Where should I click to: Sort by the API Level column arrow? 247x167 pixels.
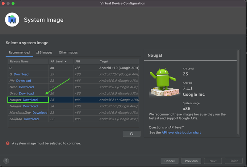pyautogui.click(x=65, y=62)
